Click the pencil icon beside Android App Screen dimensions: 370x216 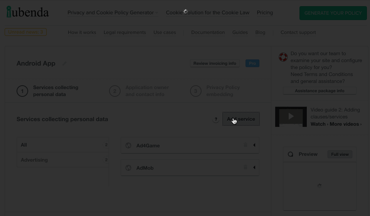pyautogui.click(x=64, y=64)
